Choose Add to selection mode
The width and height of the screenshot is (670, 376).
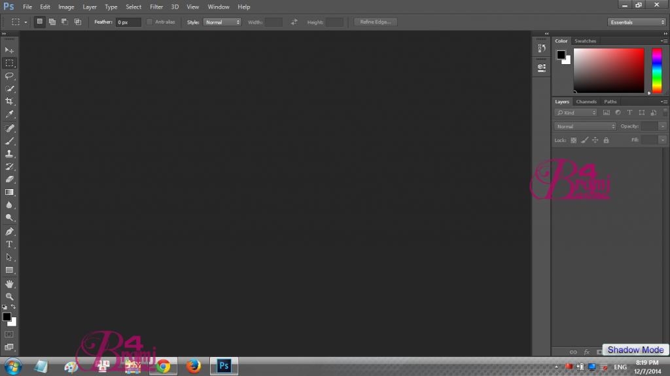[52, 22]
